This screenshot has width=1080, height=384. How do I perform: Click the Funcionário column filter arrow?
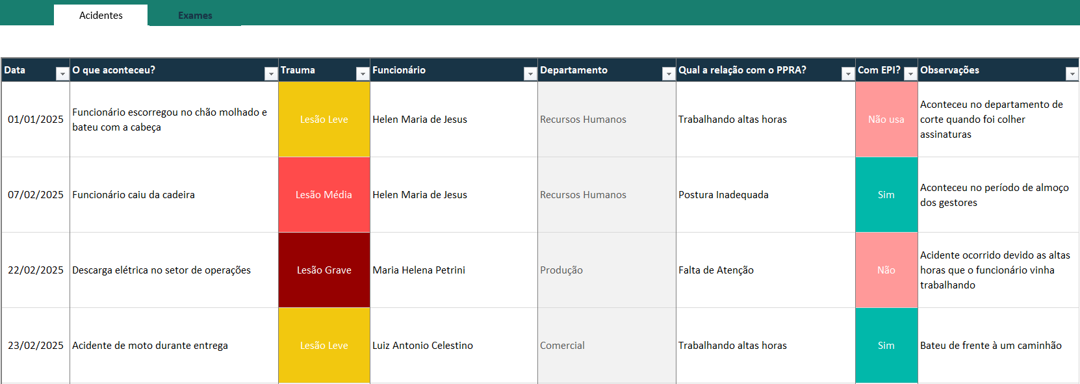[x=530, y=74]
